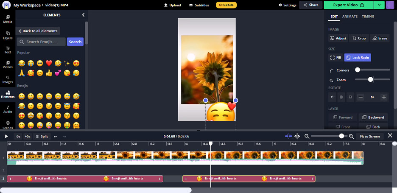Send layer to Back
This screenshot has width=397, height=193.
pos(373,127)
